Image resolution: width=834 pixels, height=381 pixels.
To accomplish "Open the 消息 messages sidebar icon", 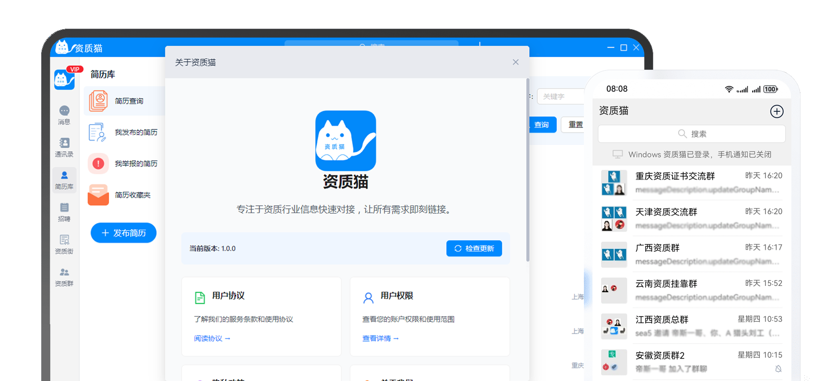I will click(64, 115).
